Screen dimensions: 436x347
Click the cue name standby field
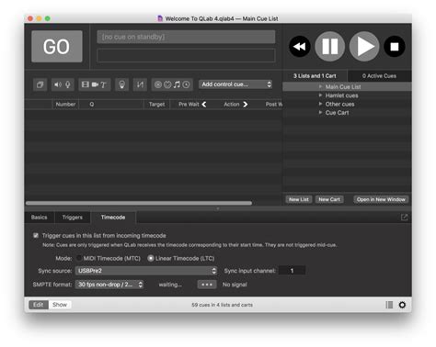(x=186, y=37)
